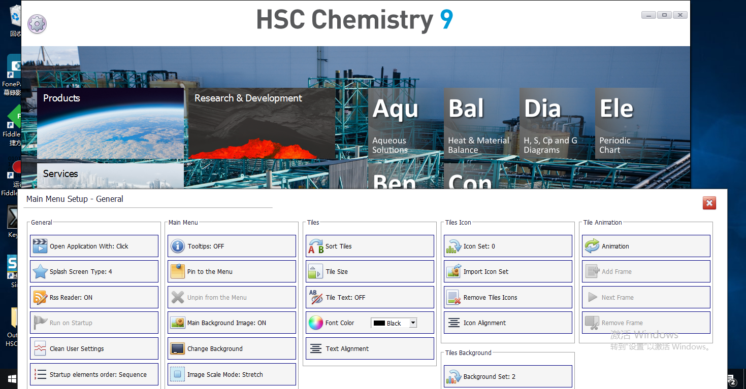Click the info icon on Tooltips

coord(178,246)
